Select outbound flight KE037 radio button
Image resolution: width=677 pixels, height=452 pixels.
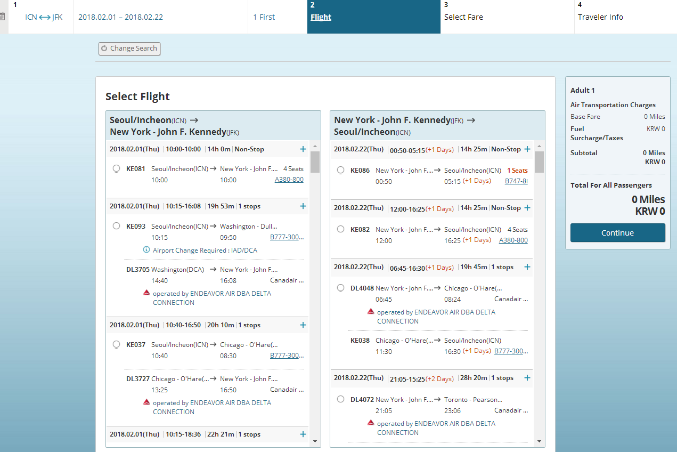click(116, 344)
